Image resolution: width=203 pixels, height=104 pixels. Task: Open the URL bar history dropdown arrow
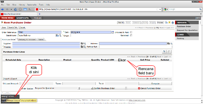[x=160, y=9]
